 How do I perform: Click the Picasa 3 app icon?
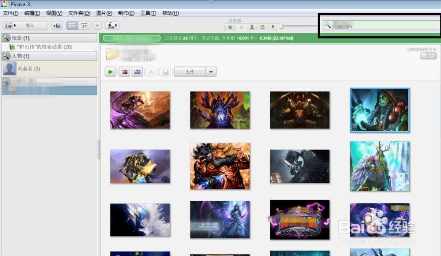[4, 4]
